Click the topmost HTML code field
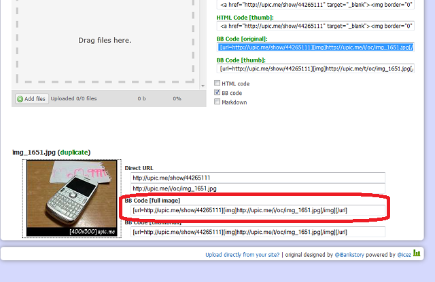The image size is (435, 282). click(x=315, y=5)
